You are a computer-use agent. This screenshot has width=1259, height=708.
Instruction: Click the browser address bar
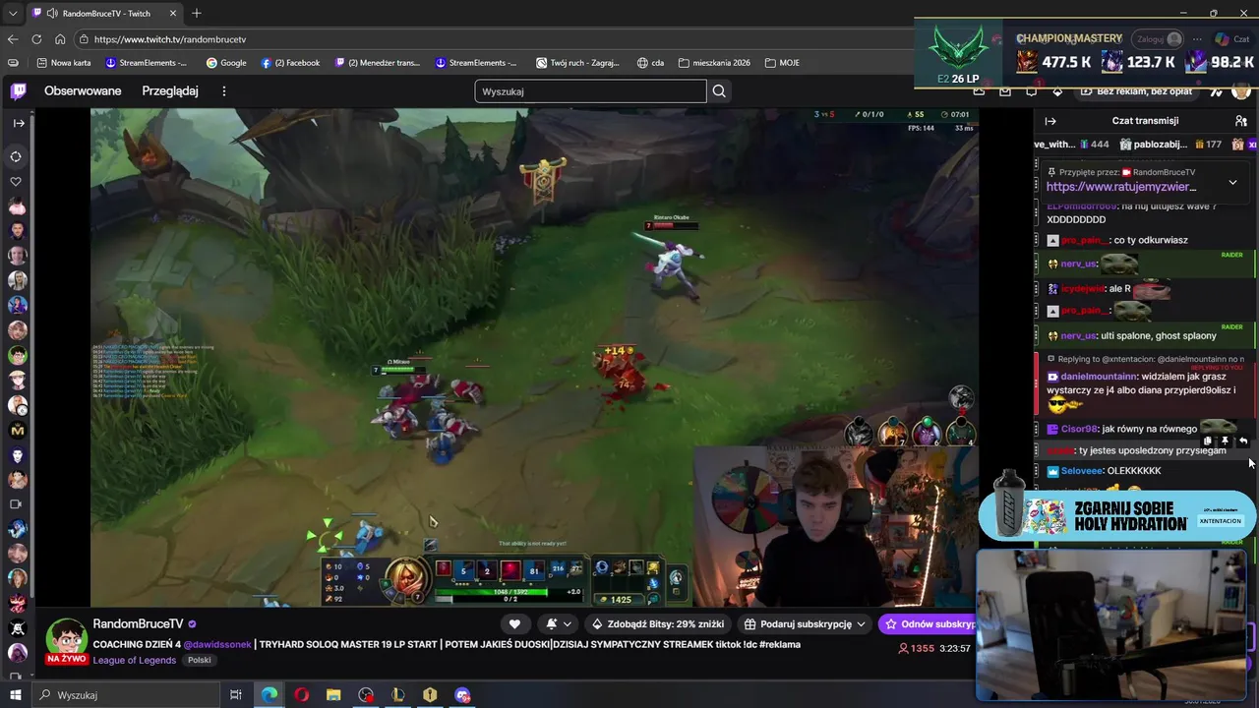tap(492, 39)
